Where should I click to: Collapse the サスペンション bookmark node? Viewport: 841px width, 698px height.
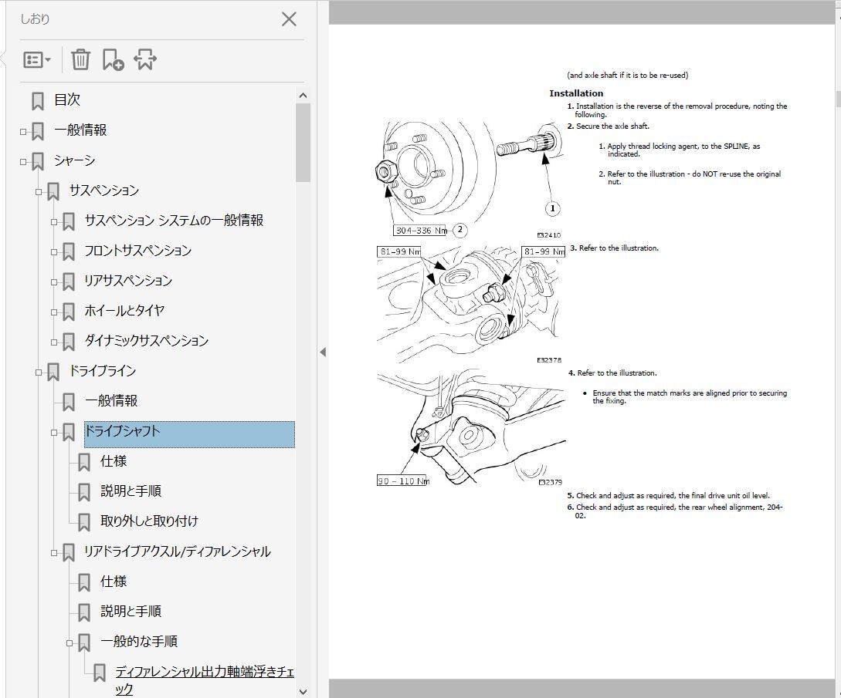39,191
